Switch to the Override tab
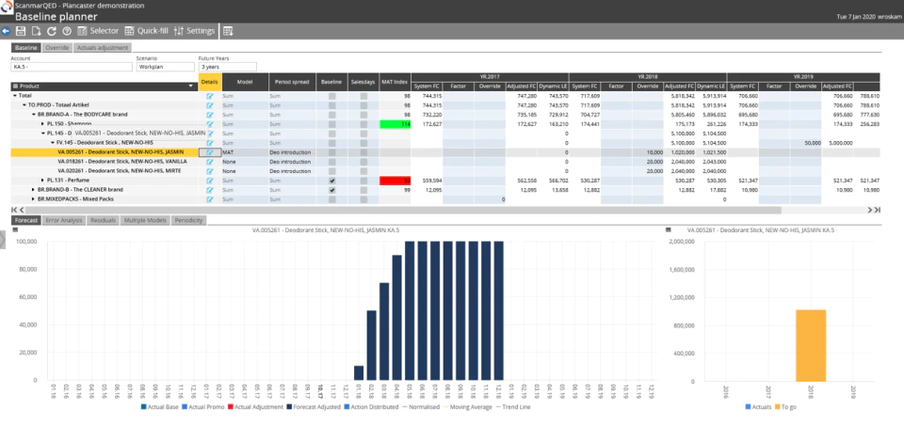This screenshot has height=426, width=904. 57,48
